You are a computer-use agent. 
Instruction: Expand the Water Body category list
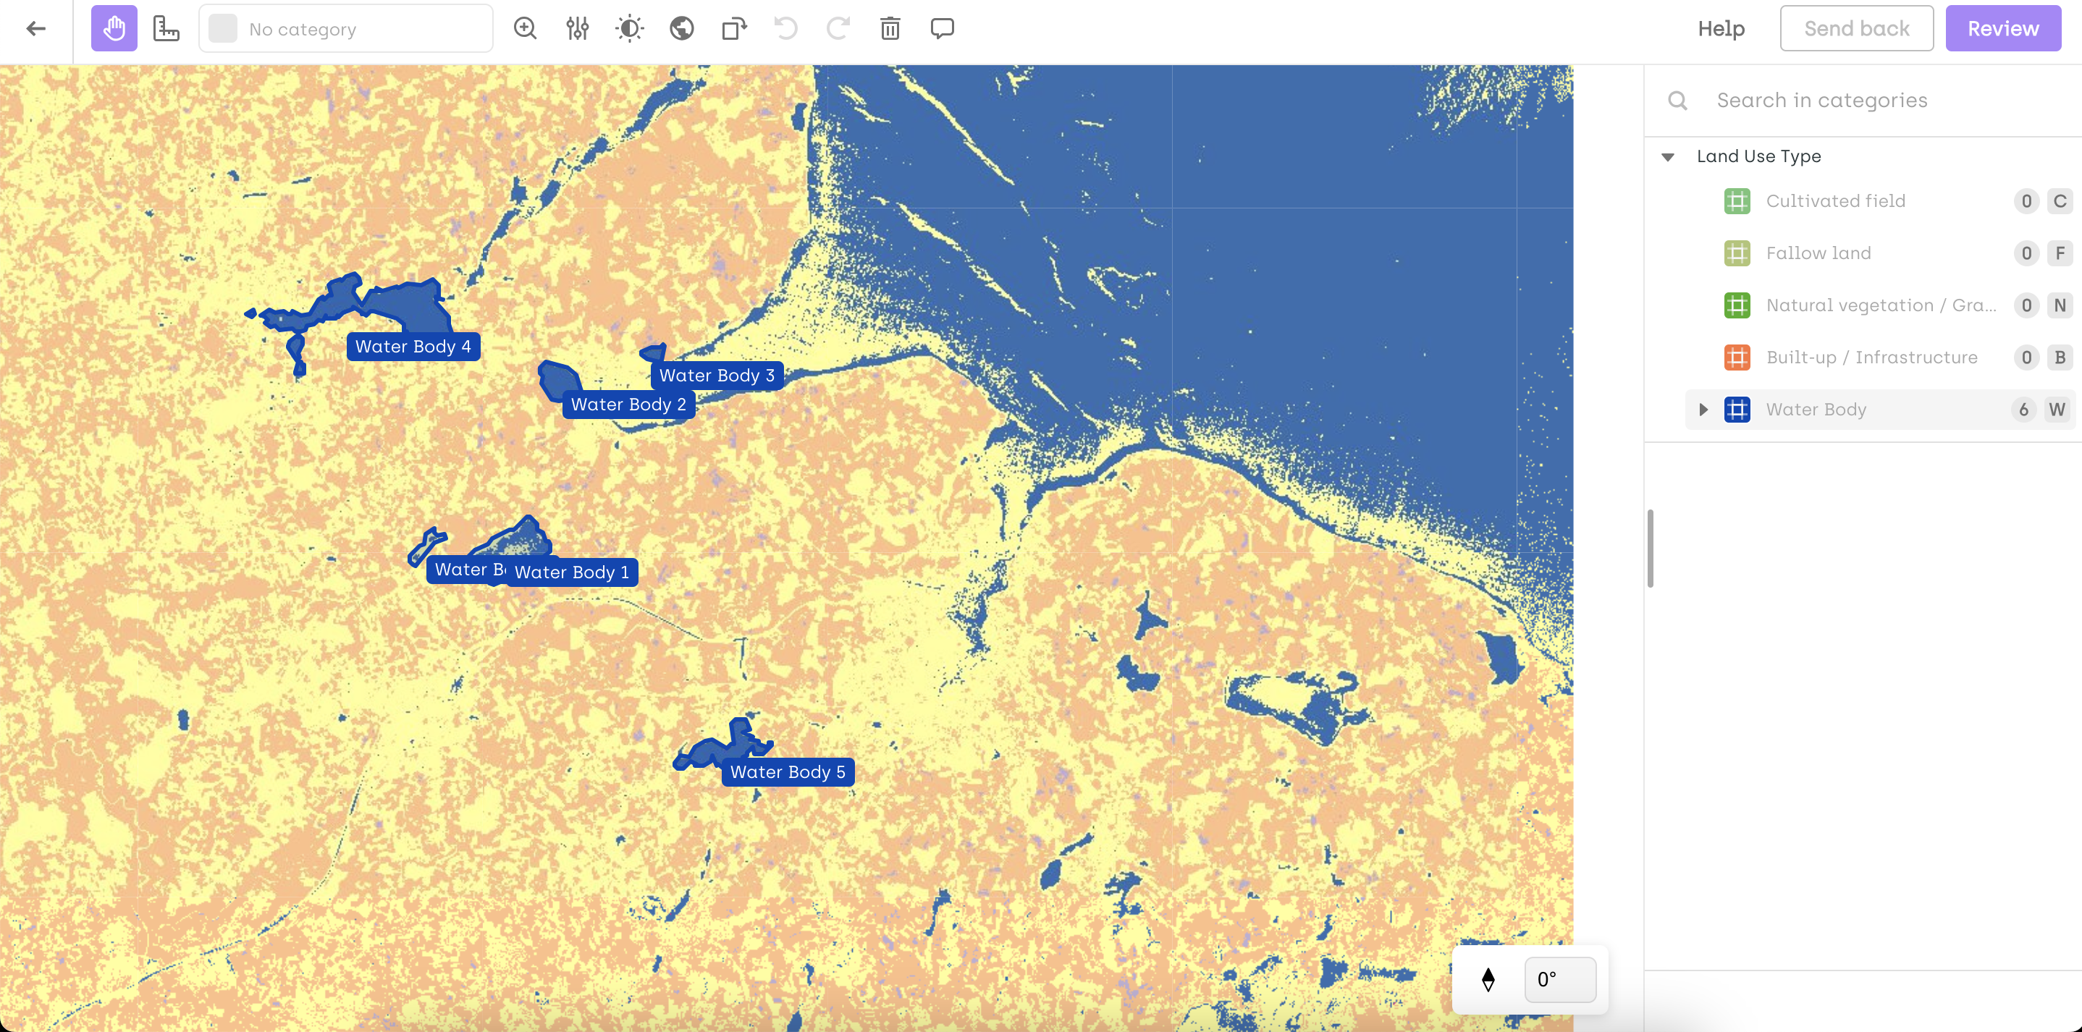(x=1703, y=410)
